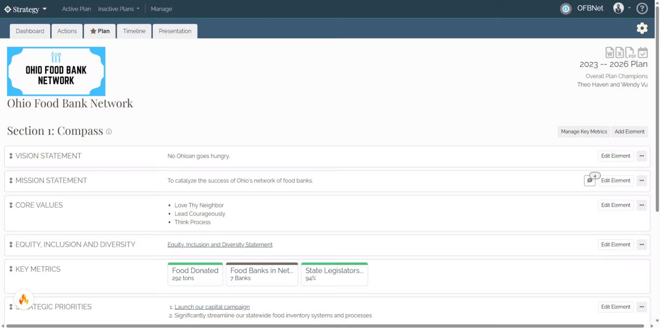Open Manage menu item

(x=161, y=9)
